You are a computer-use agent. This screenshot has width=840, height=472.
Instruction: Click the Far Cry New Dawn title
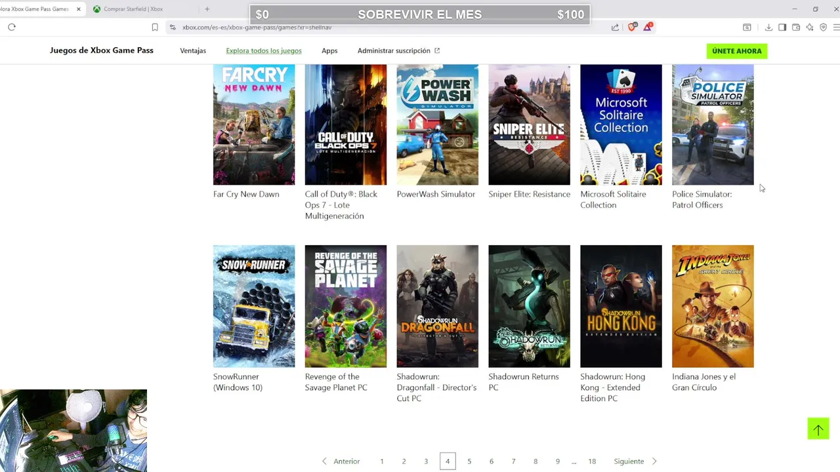click(246, 194)
